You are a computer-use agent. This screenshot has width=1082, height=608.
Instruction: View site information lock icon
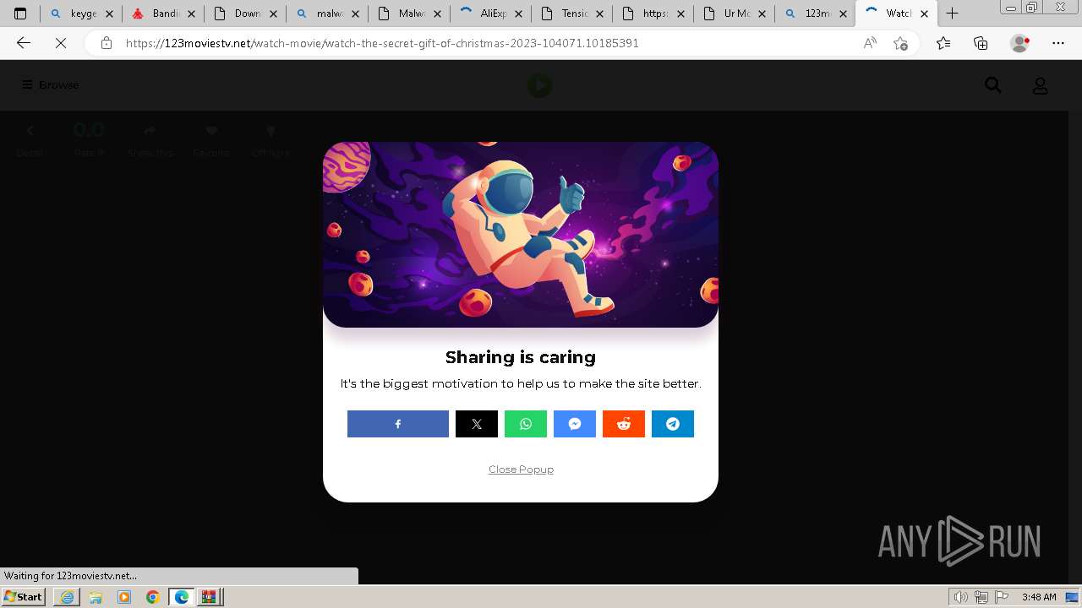tap(107, 43)
